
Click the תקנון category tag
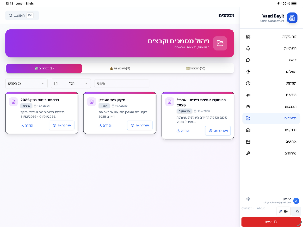click(x=104, y=106)
